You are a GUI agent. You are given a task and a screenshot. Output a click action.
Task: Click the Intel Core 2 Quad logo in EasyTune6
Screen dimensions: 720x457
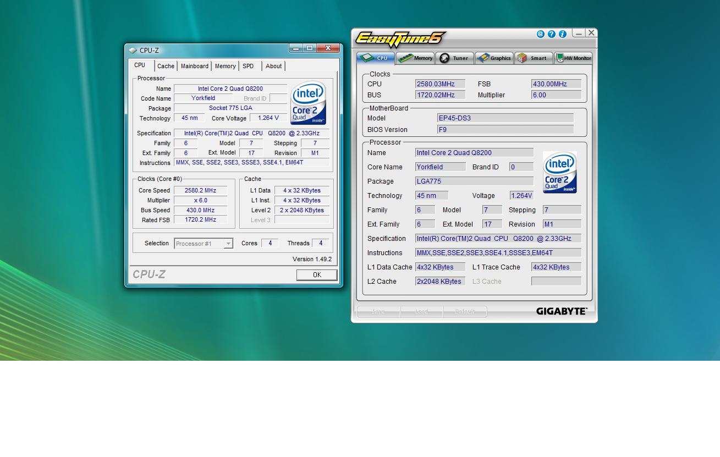tap(560, 172)
